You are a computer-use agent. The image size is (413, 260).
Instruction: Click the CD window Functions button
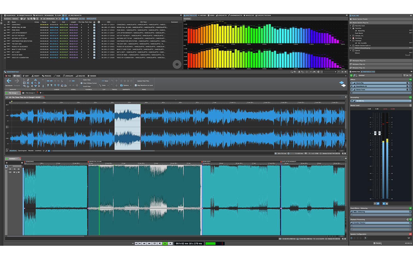[7, 19]
